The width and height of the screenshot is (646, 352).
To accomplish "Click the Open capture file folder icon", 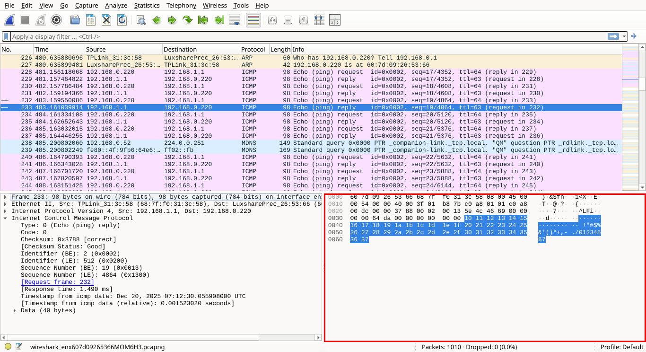I will [x=75, y=20].
